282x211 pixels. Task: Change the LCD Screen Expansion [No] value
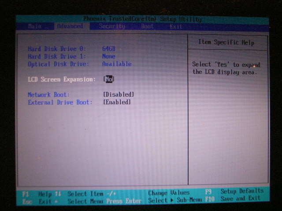pyautogui.click(x=109, y=79)
